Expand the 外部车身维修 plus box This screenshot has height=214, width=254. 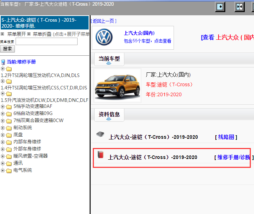coord(2,149)
